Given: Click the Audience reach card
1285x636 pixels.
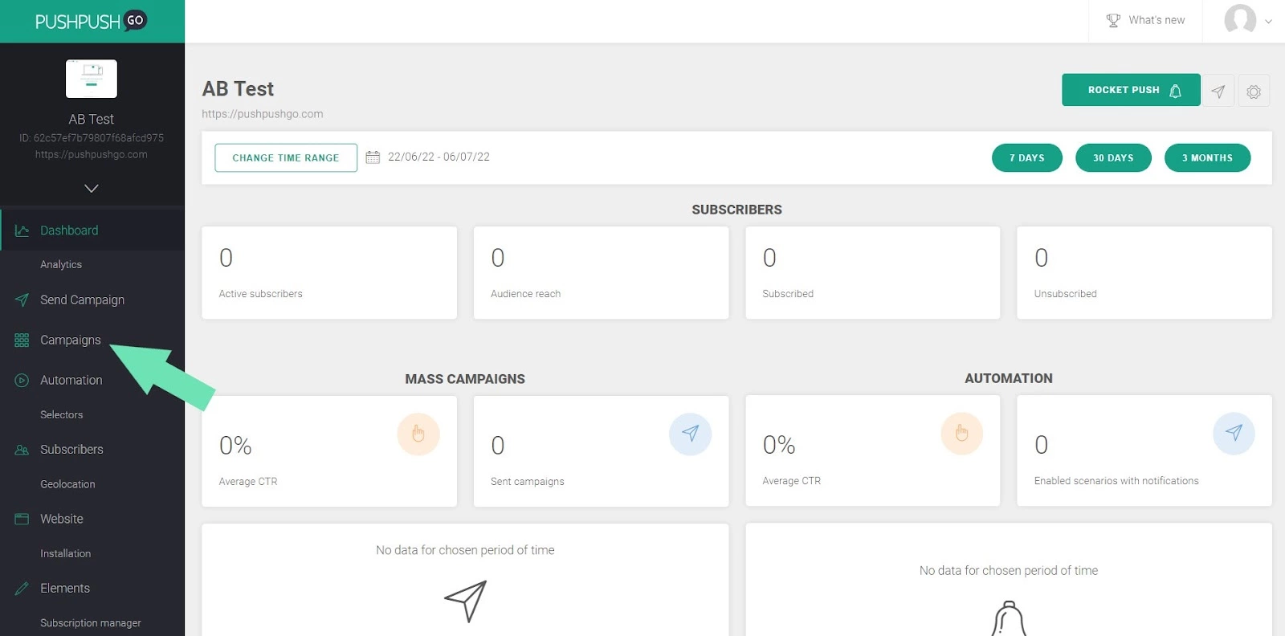Looking at the screenshot, I should [x=601, y=273].
